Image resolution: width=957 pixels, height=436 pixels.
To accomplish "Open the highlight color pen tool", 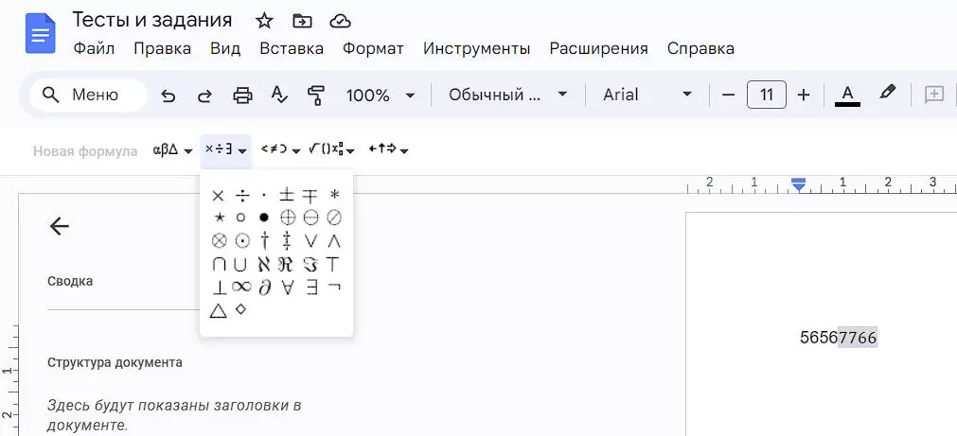I will pyautogui.click(x=887, y=93).
